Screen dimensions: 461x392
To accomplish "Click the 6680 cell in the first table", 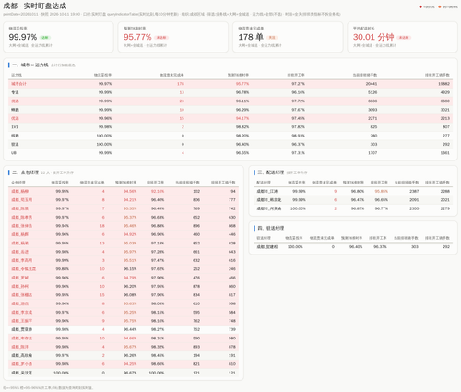I will click(x=445, y=101).
